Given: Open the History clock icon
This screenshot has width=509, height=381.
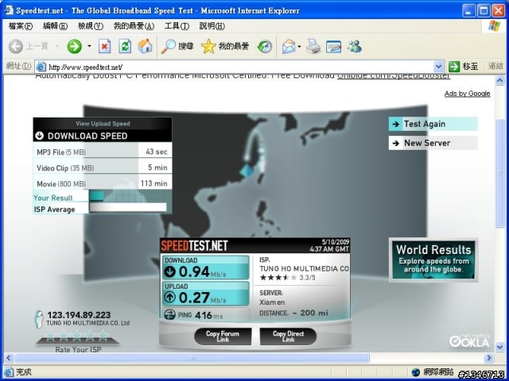Looking at the screenshot, I should (x=265, y=46).
